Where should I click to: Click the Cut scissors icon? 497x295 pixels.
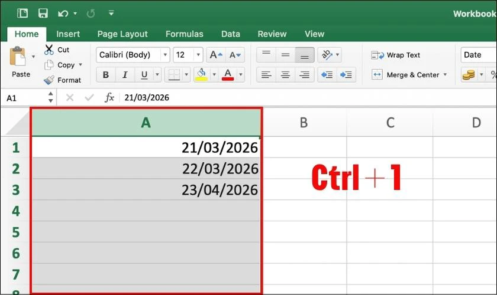click(49, 50)
